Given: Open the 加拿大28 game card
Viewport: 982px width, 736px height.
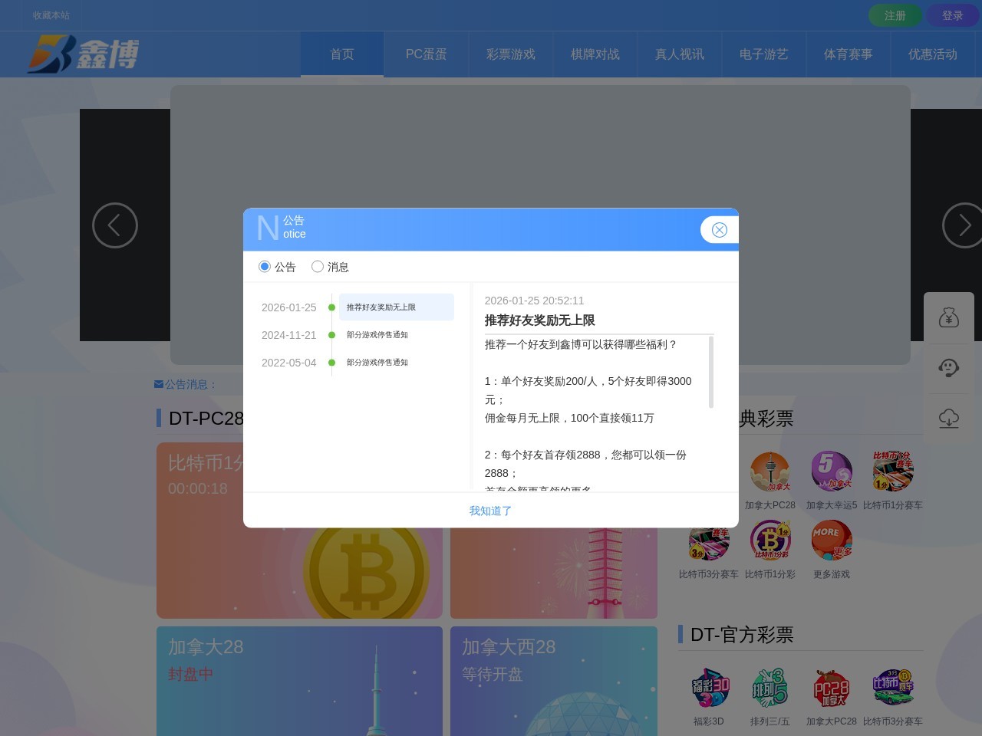Looking at the screenshot, I should pos(299,682).
